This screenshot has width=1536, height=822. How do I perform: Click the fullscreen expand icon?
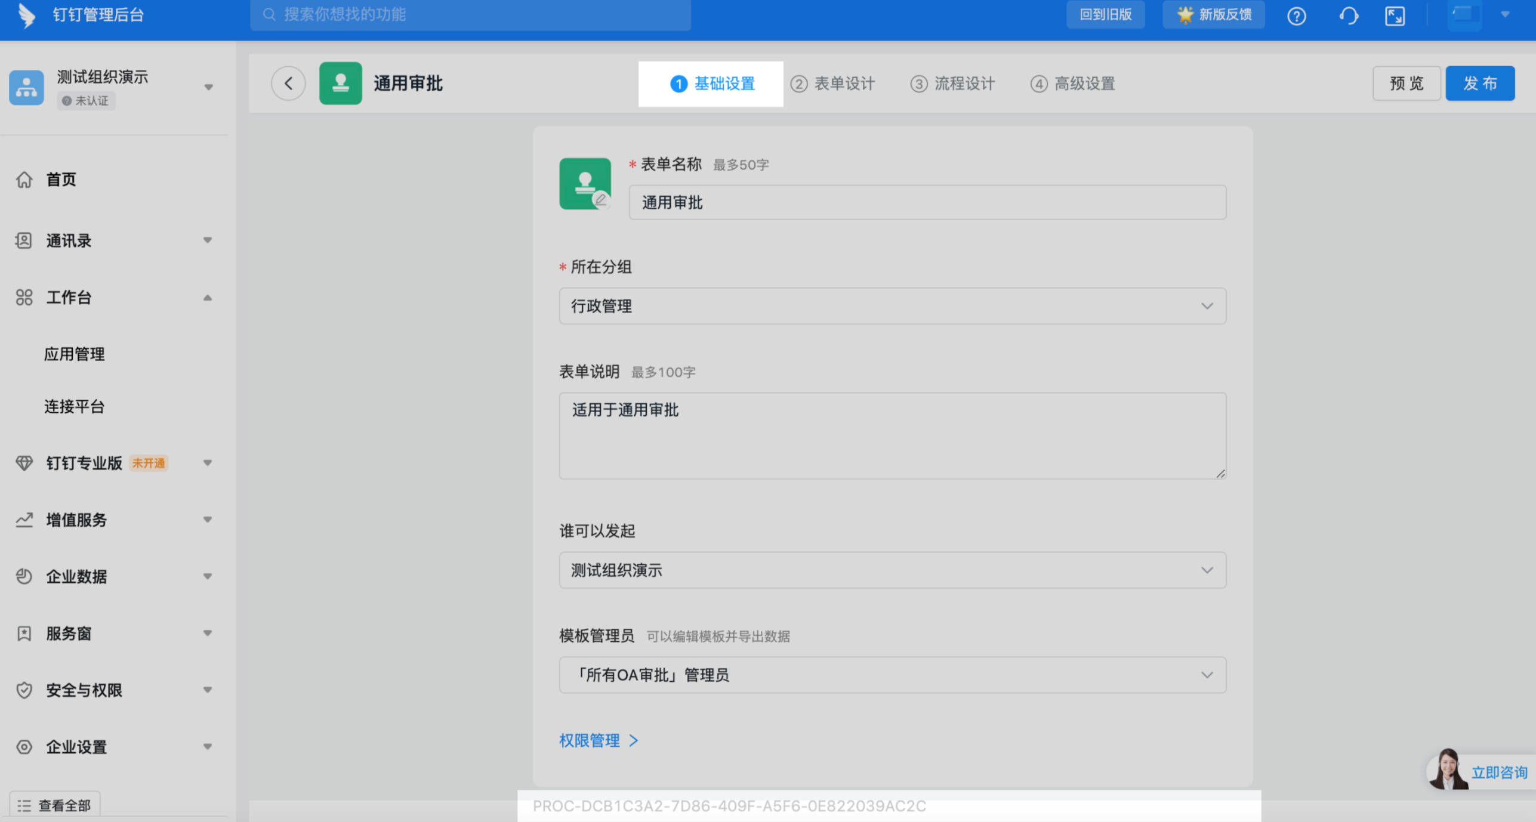pyautogui.click(x=1395, y=16)
